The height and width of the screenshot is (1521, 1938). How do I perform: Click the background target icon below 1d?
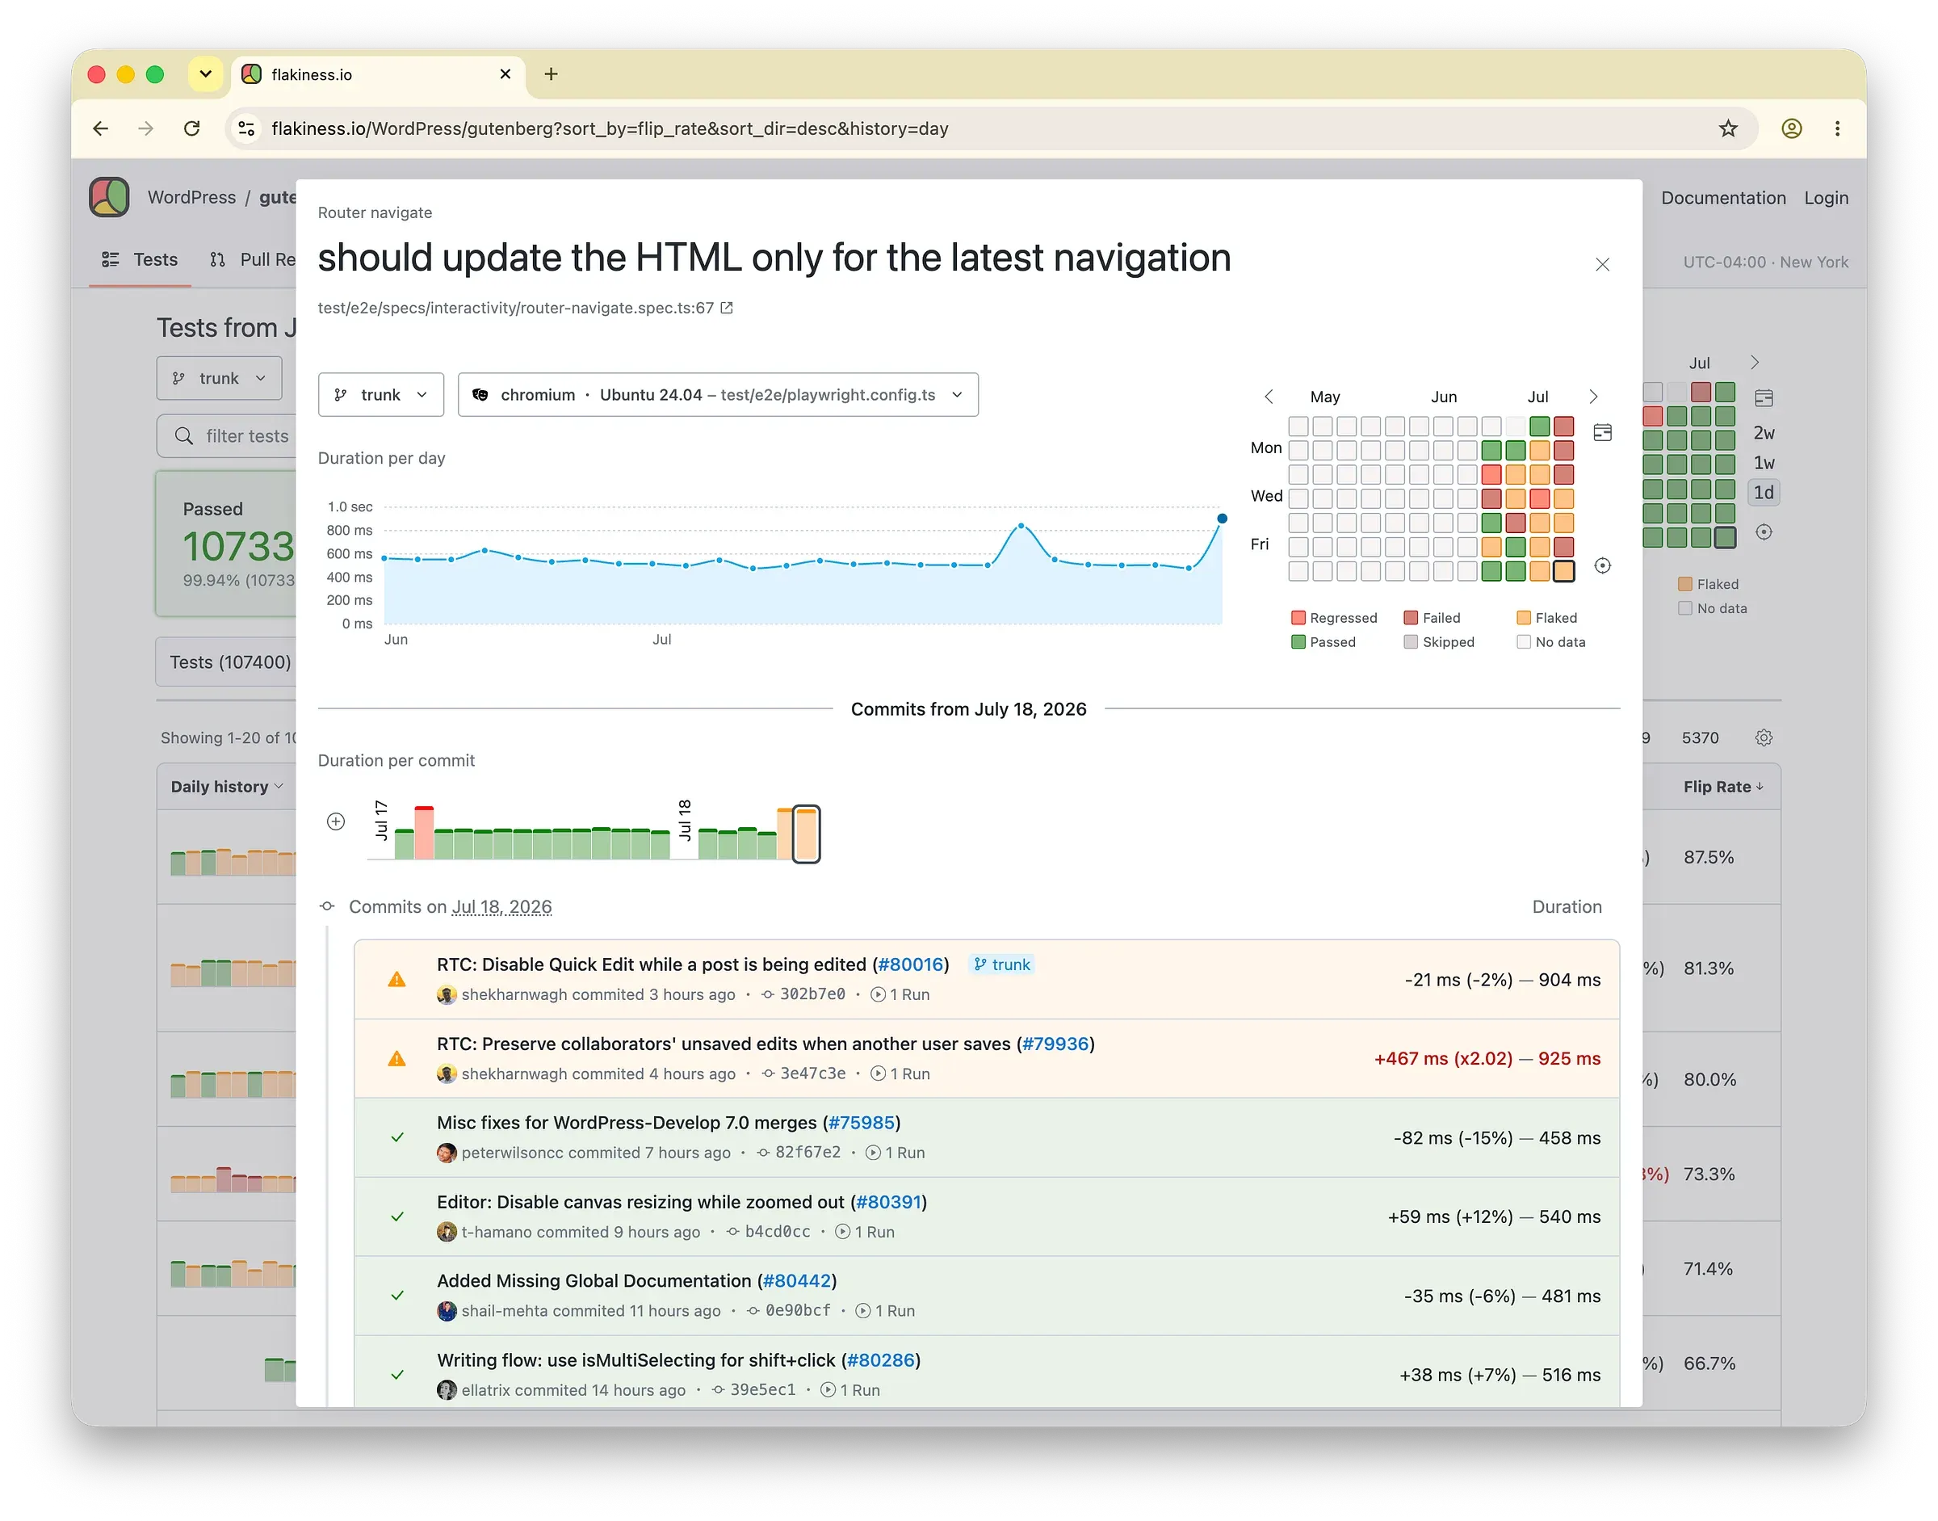[1763, 532]
